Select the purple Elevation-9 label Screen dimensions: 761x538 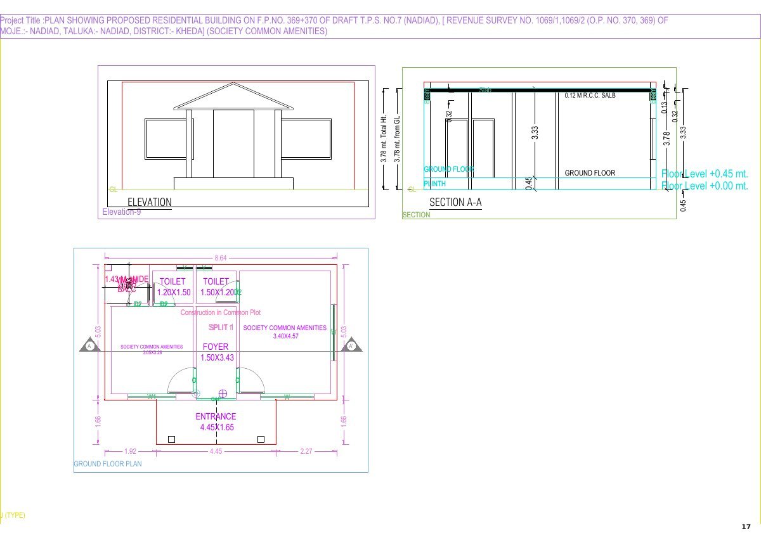121,212
